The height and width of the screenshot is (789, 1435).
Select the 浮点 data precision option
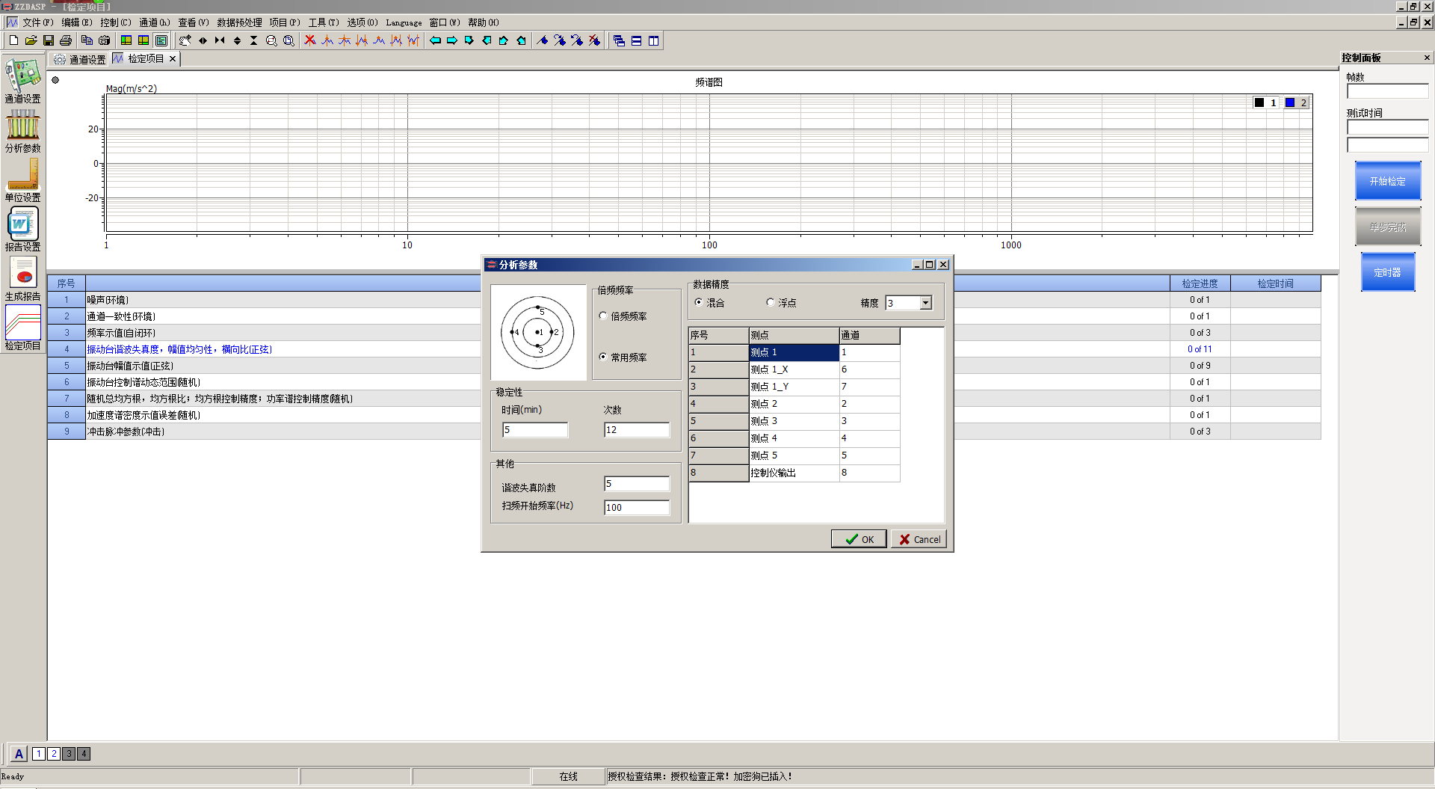point(771,303)
